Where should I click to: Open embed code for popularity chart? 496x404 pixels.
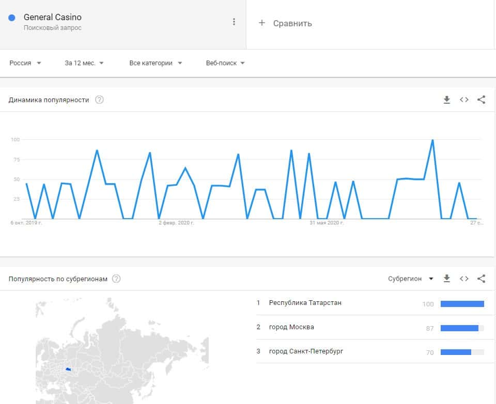(464, 100)
